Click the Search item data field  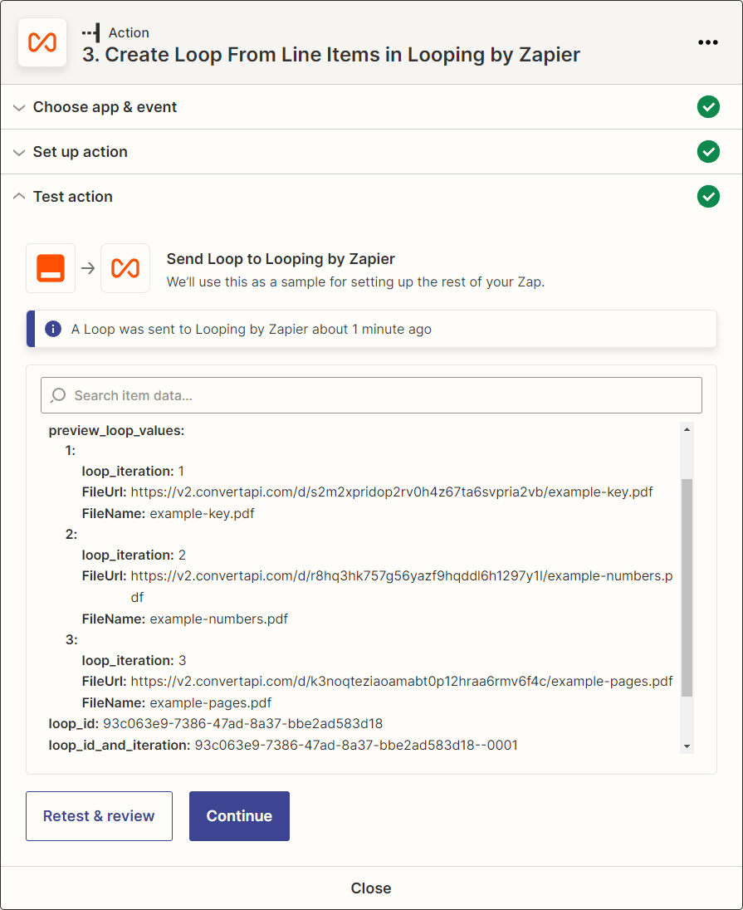(x=372, y=395)
